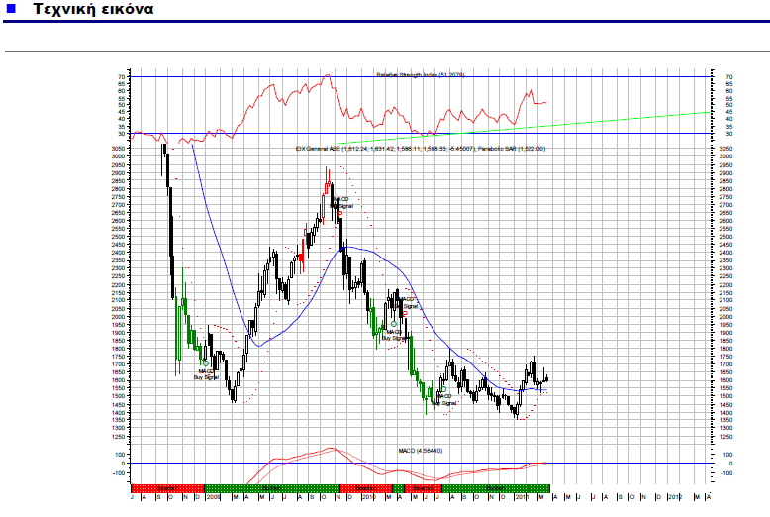This screenshot has height=517, width=770.
Task: Click the 'MACD (4.56440)' indicator label
Action: pyautogui.click(x=421, y=451)
